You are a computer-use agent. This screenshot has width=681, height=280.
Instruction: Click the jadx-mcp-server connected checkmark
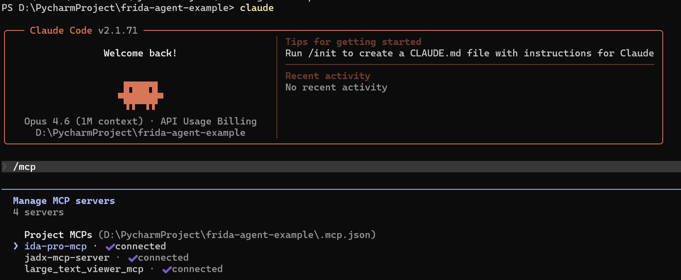(133, 258)
